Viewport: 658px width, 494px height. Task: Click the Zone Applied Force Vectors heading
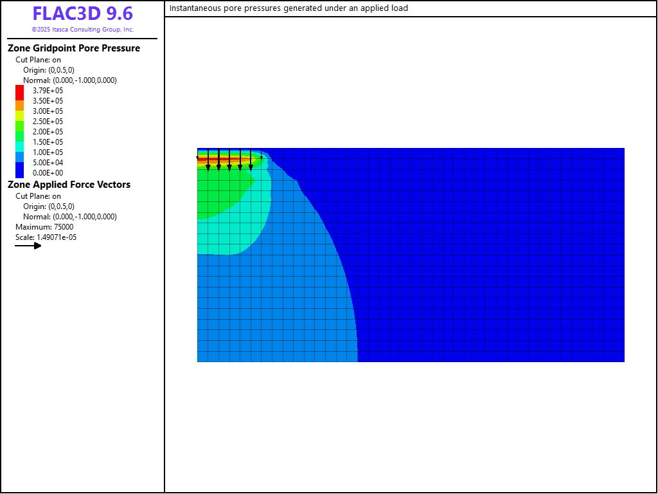pos(69,185)
